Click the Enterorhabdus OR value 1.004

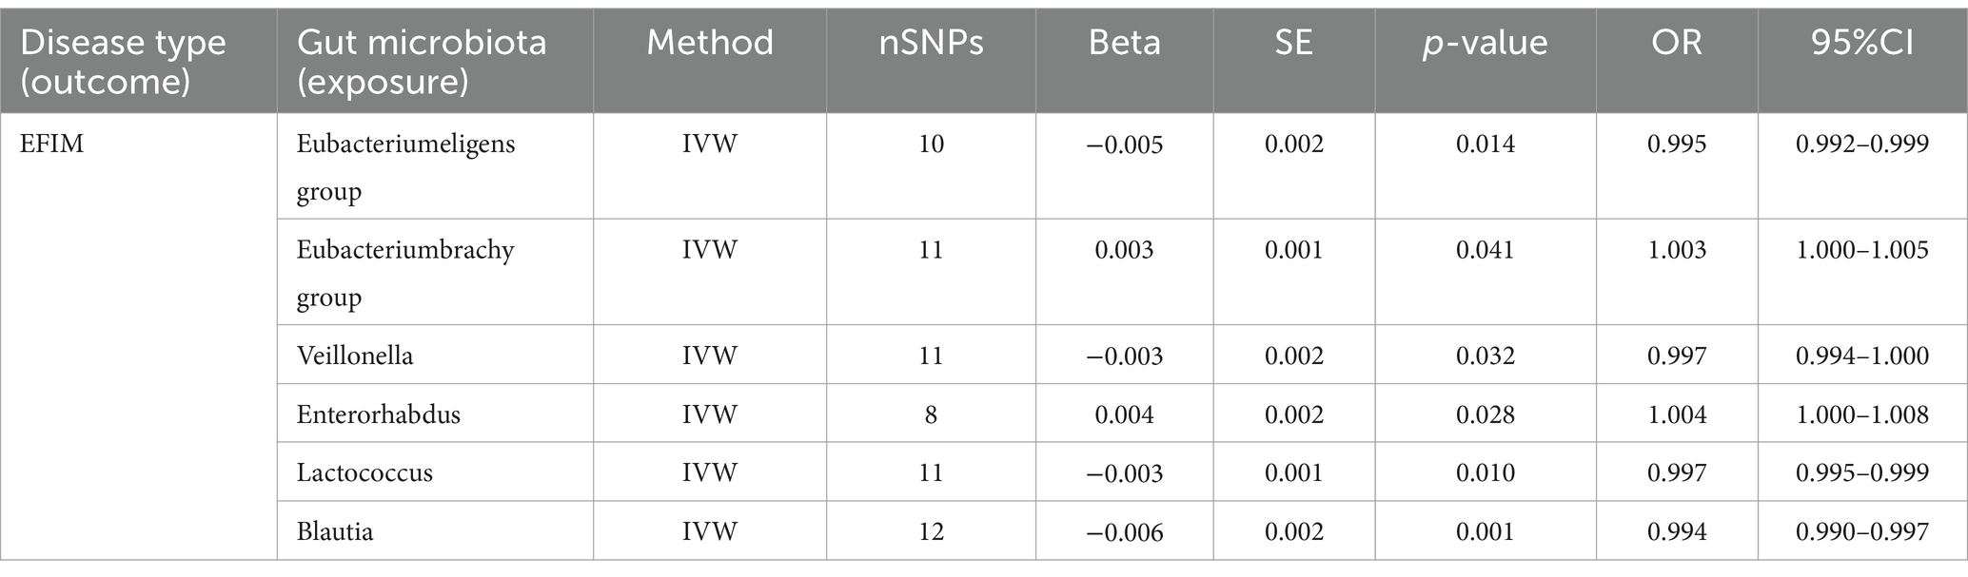pyautogui.click(x=1677, y=414)
